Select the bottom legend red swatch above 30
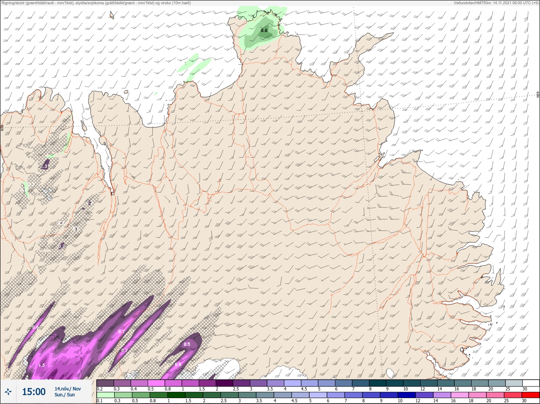 [x=531, y=395]
